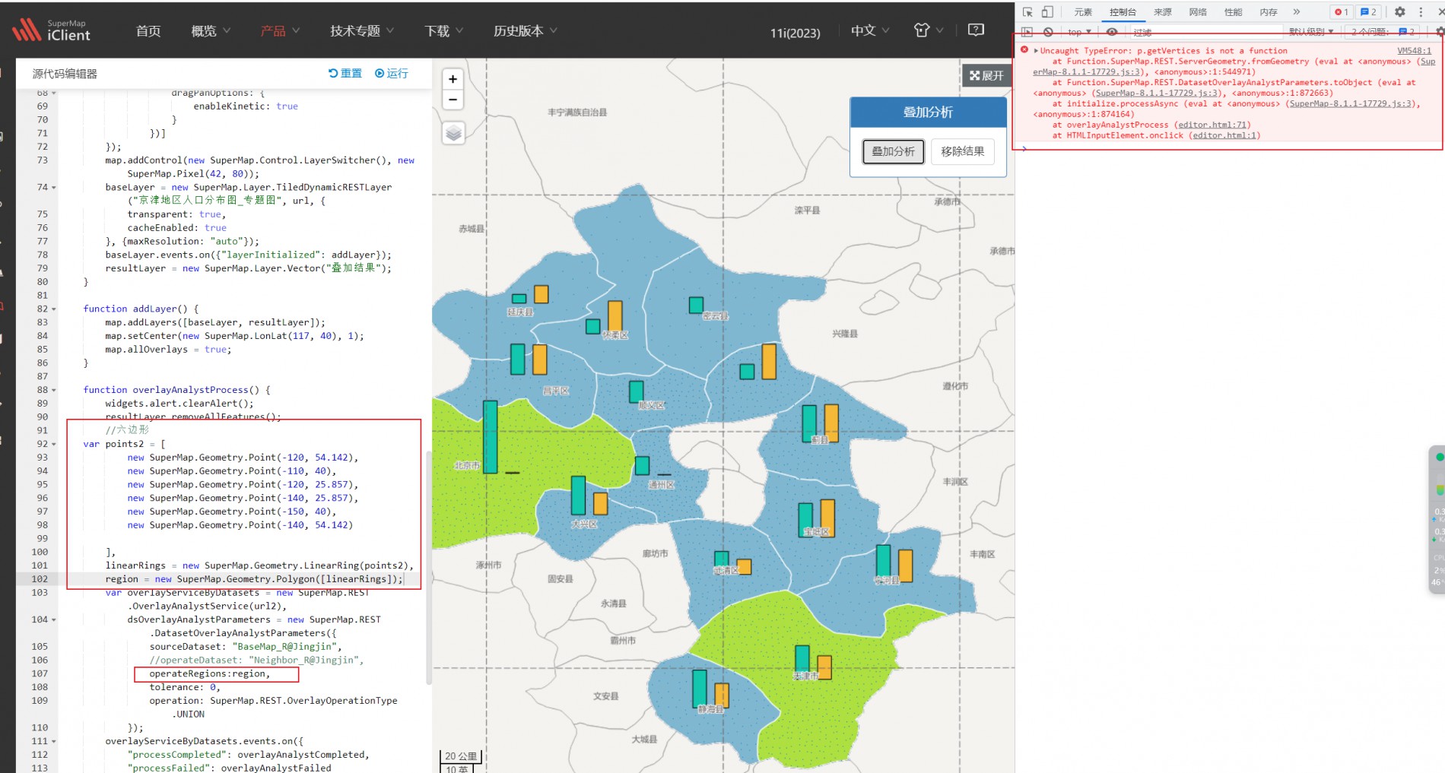Click 11i(2023) version label
The width and height of the screenshot is (1445, 773).
[795, 33]
